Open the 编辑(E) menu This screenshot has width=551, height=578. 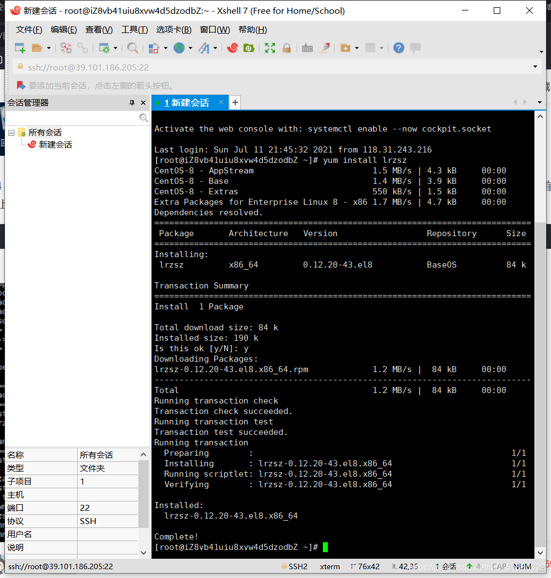coord(64,30)
